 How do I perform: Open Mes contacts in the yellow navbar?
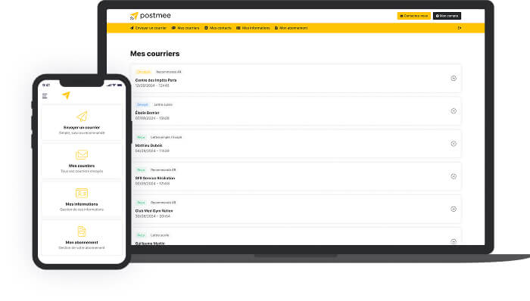[218, 28]
